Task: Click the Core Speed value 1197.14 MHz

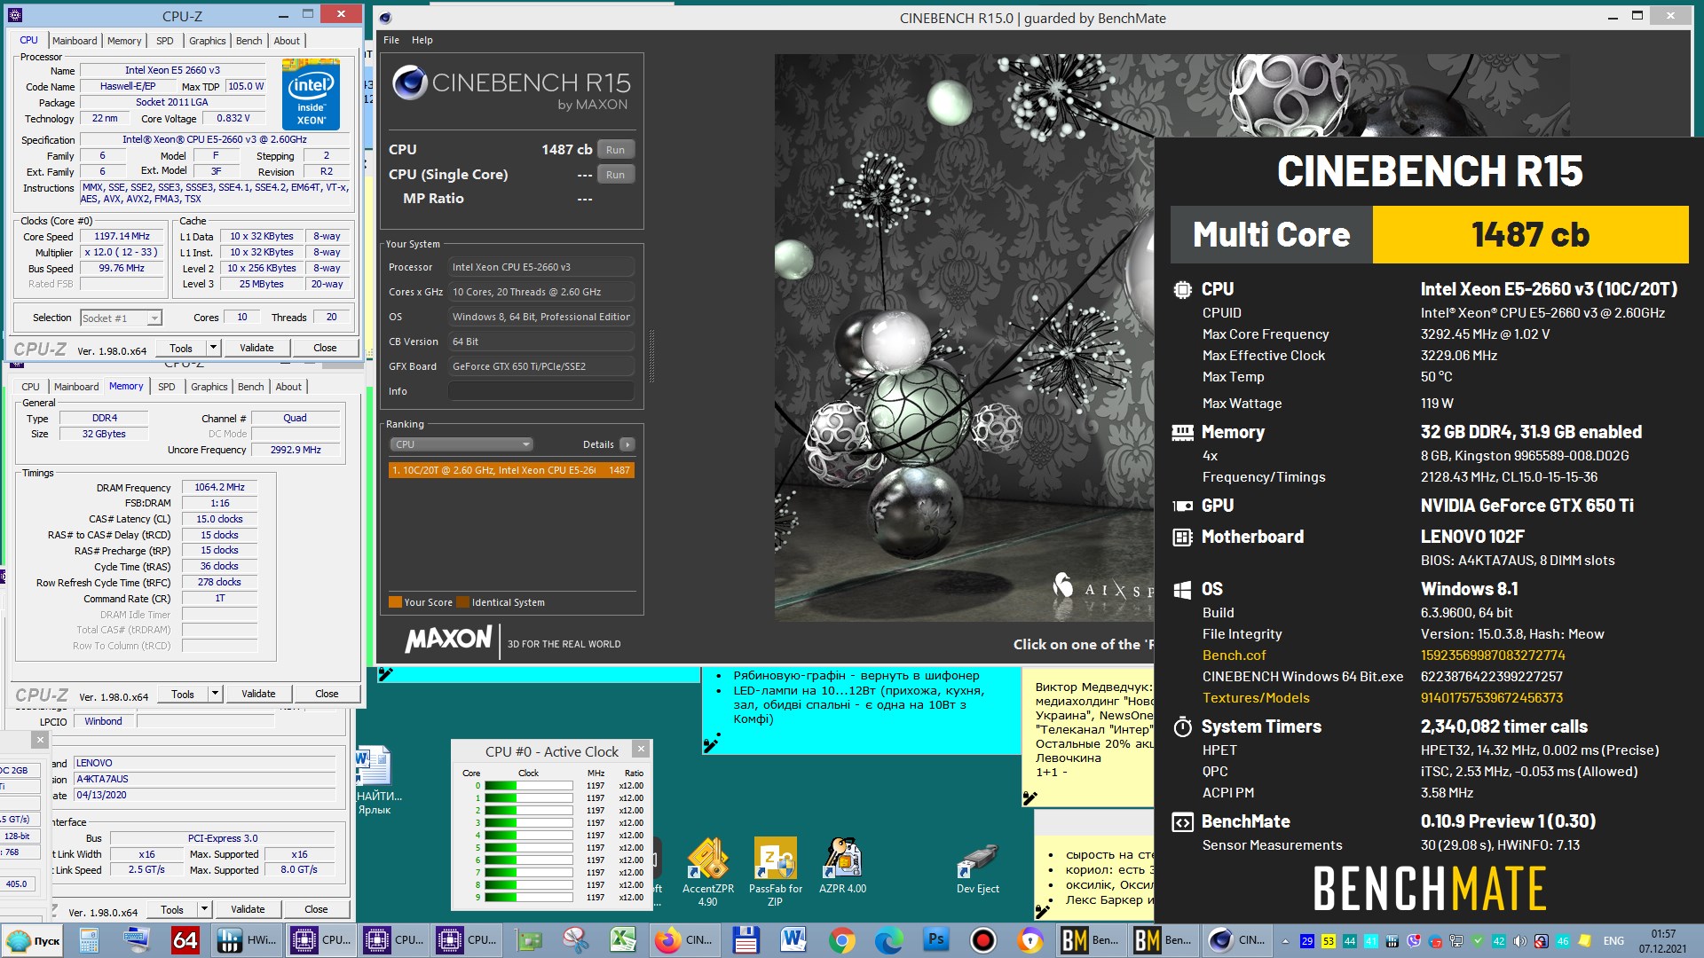Action: coord(122,237)
